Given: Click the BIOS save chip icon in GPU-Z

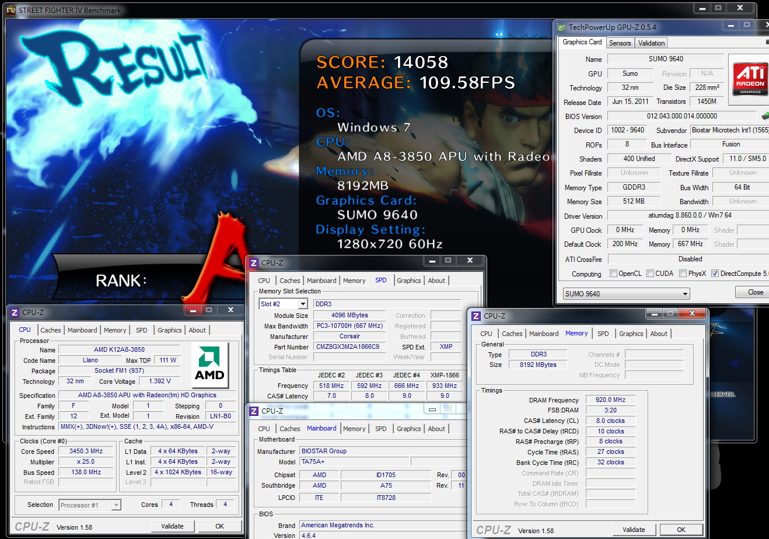Looking at the screenshot, I should [x=765, y=116].
